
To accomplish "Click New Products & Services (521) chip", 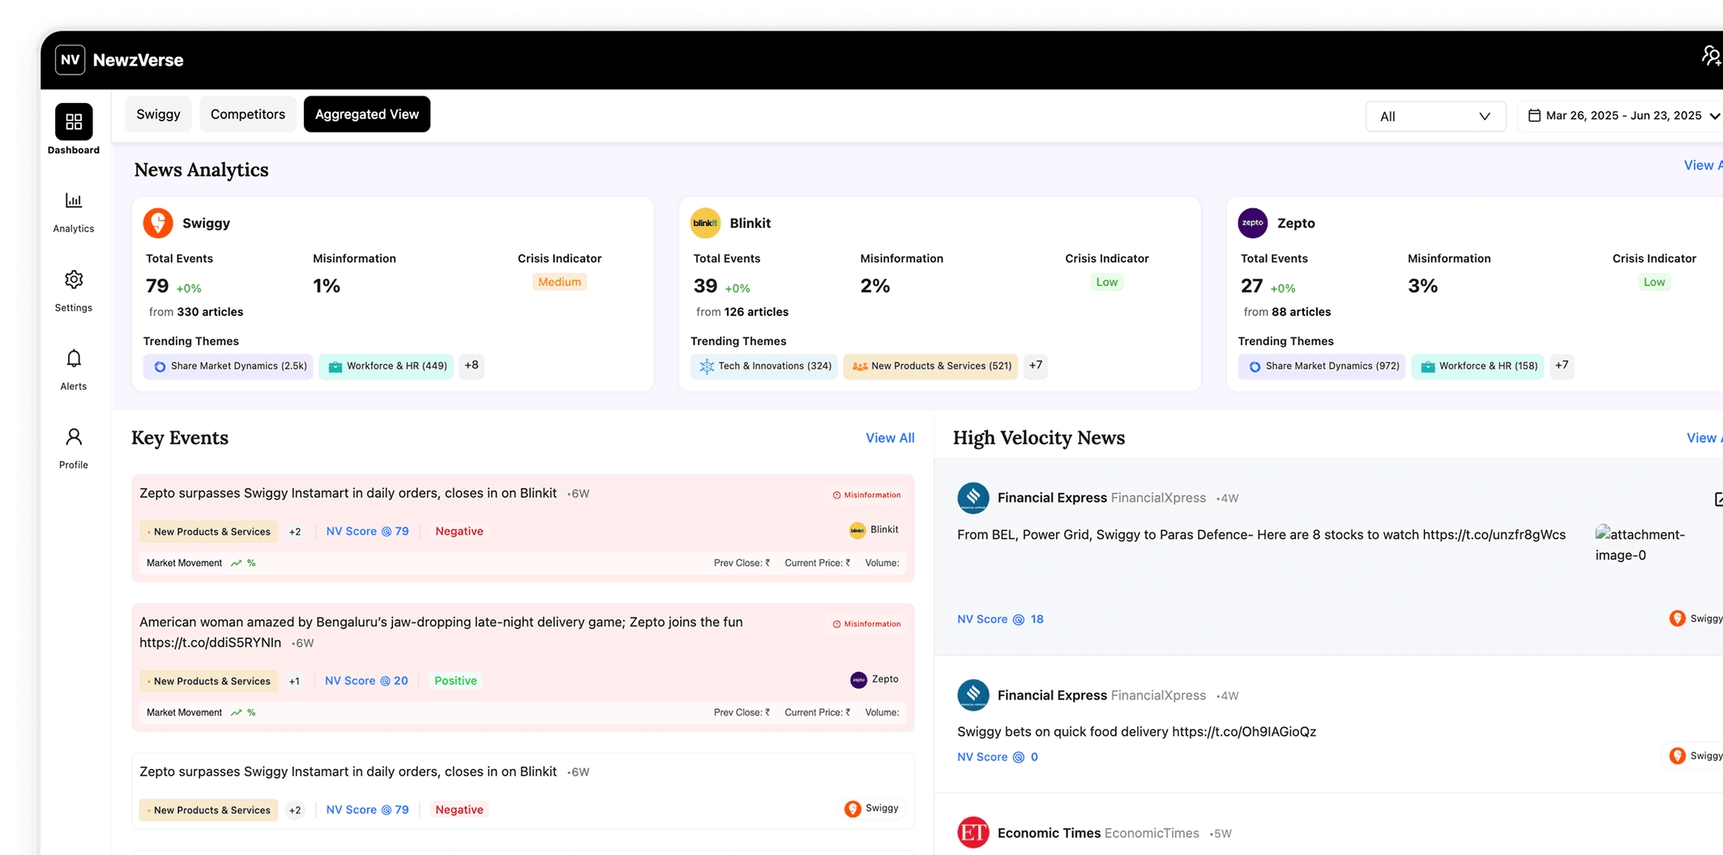I will (930, 366).
